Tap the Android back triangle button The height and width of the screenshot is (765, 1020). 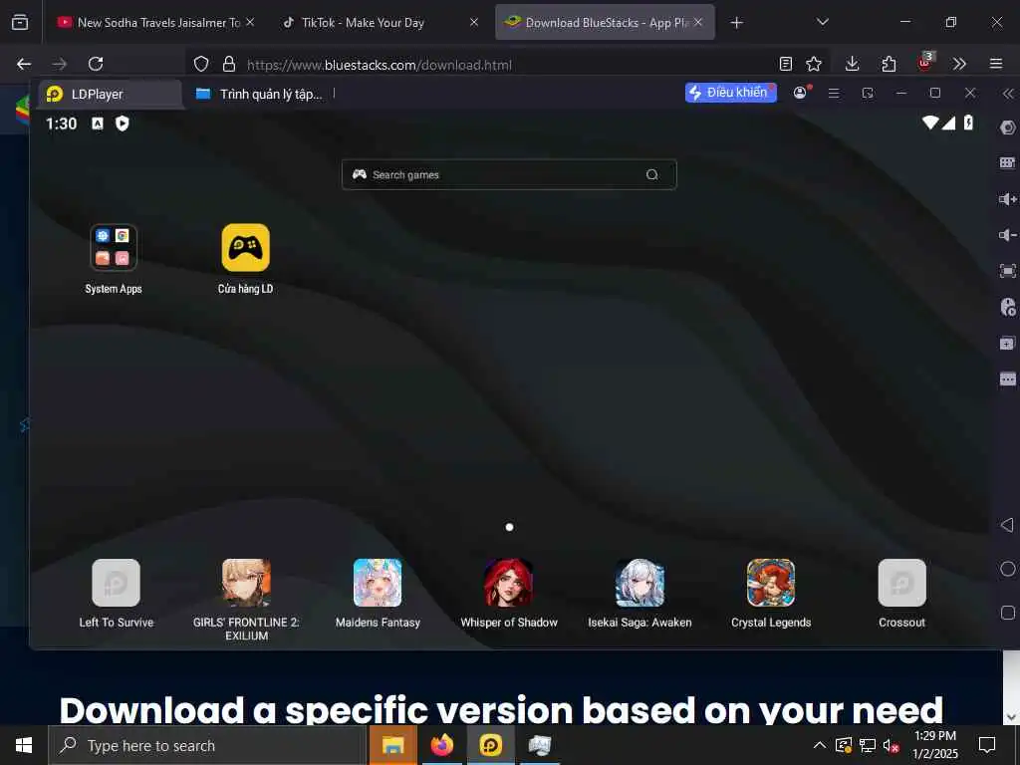click(1007, 525)
